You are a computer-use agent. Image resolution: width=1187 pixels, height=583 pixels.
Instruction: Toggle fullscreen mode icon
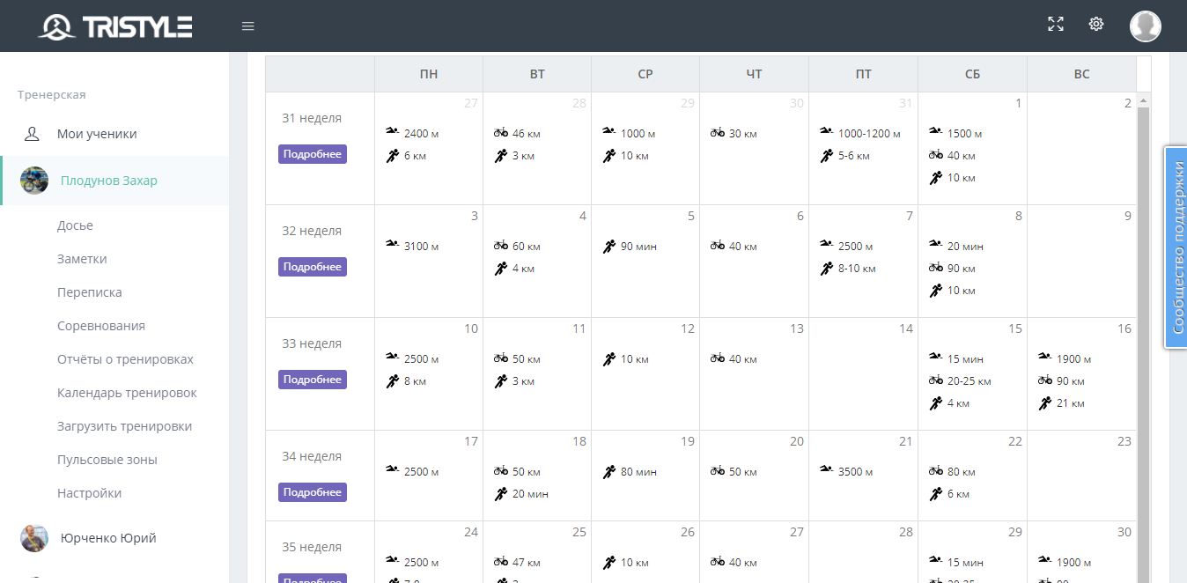tap(1056, 25)
